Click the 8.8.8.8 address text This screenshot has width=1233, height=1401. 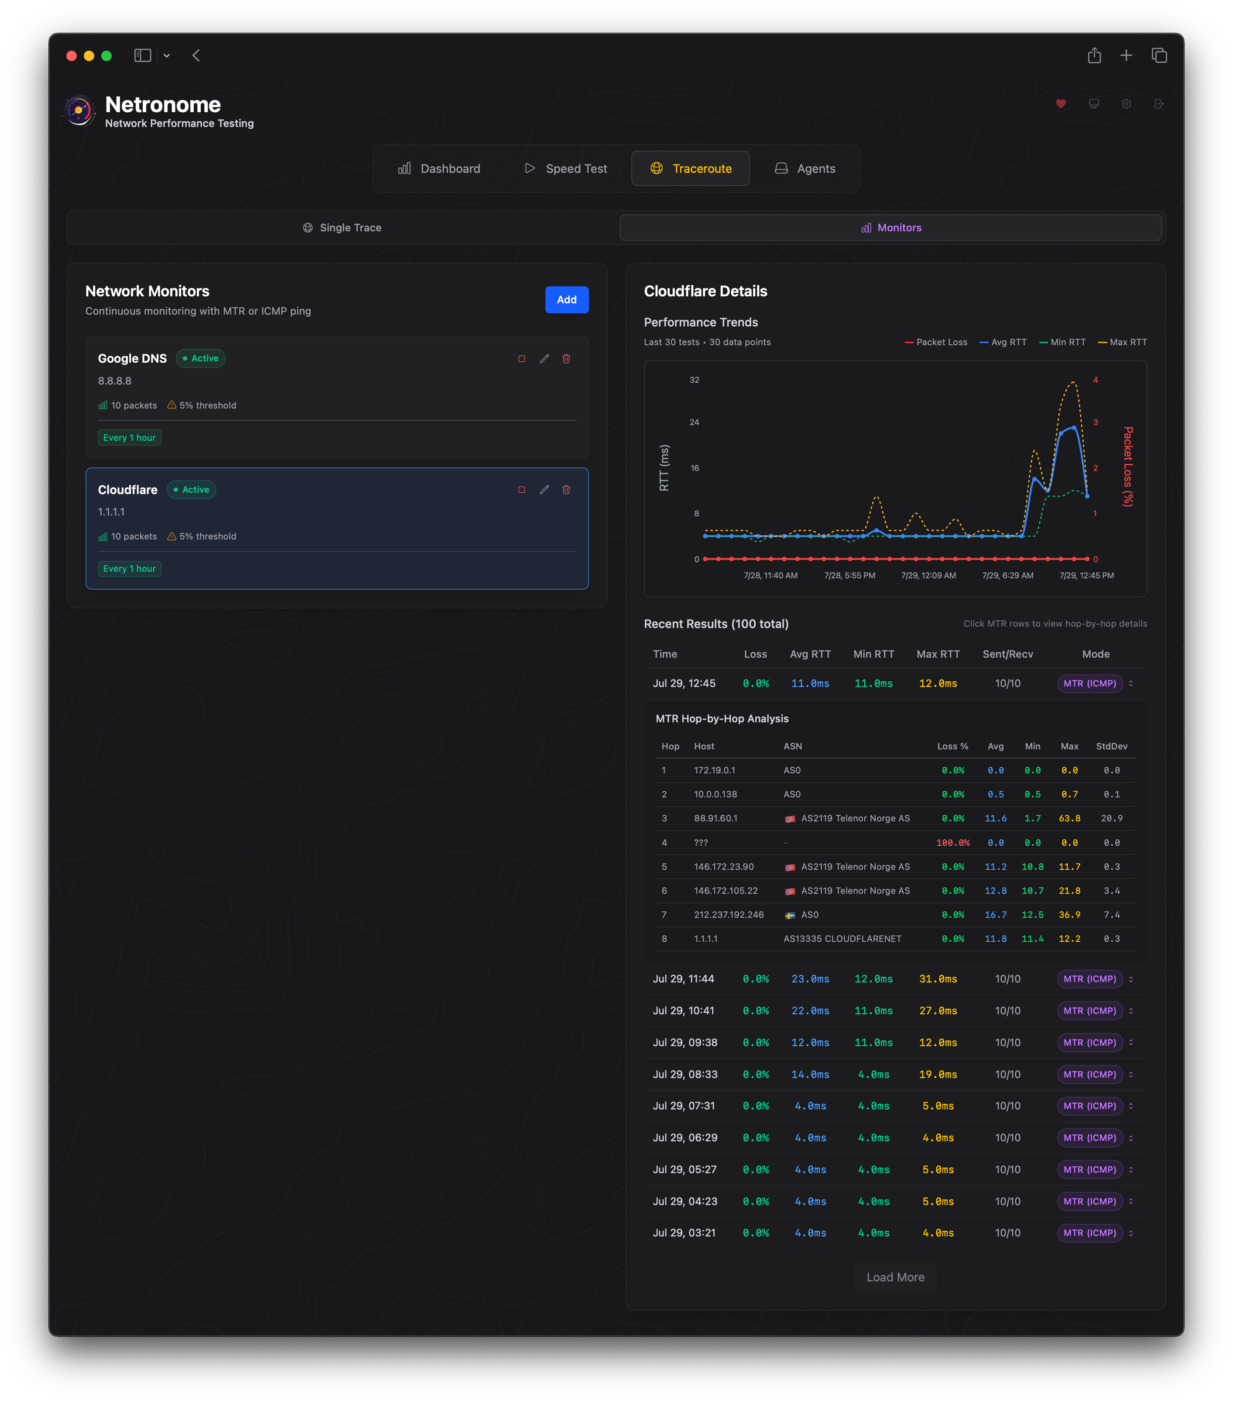coord(114,381)
